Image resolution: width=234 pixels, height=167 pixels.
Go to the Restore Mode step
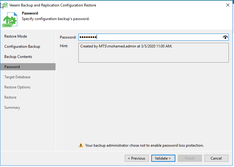click(15, 36)
